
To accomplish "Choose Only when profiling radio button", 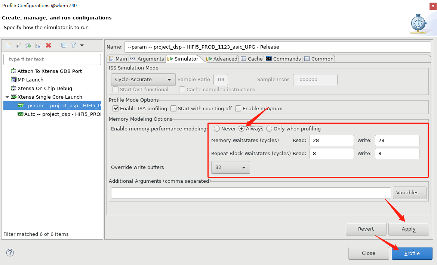I will [x=269, y=129].
